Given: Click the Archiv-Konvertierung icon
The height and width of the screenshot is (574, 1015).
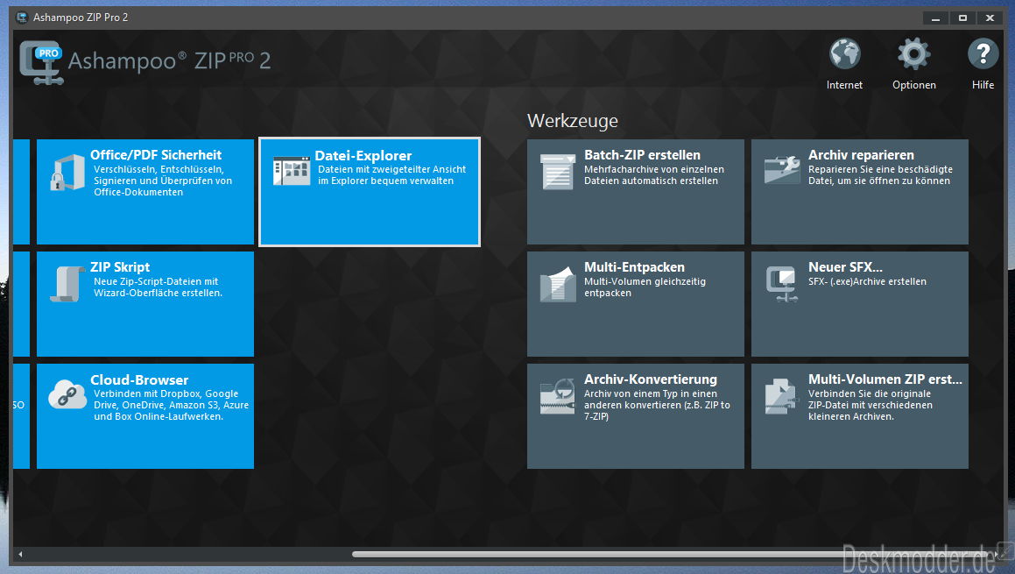Looking at the screenshot, I should click(557, 396).
